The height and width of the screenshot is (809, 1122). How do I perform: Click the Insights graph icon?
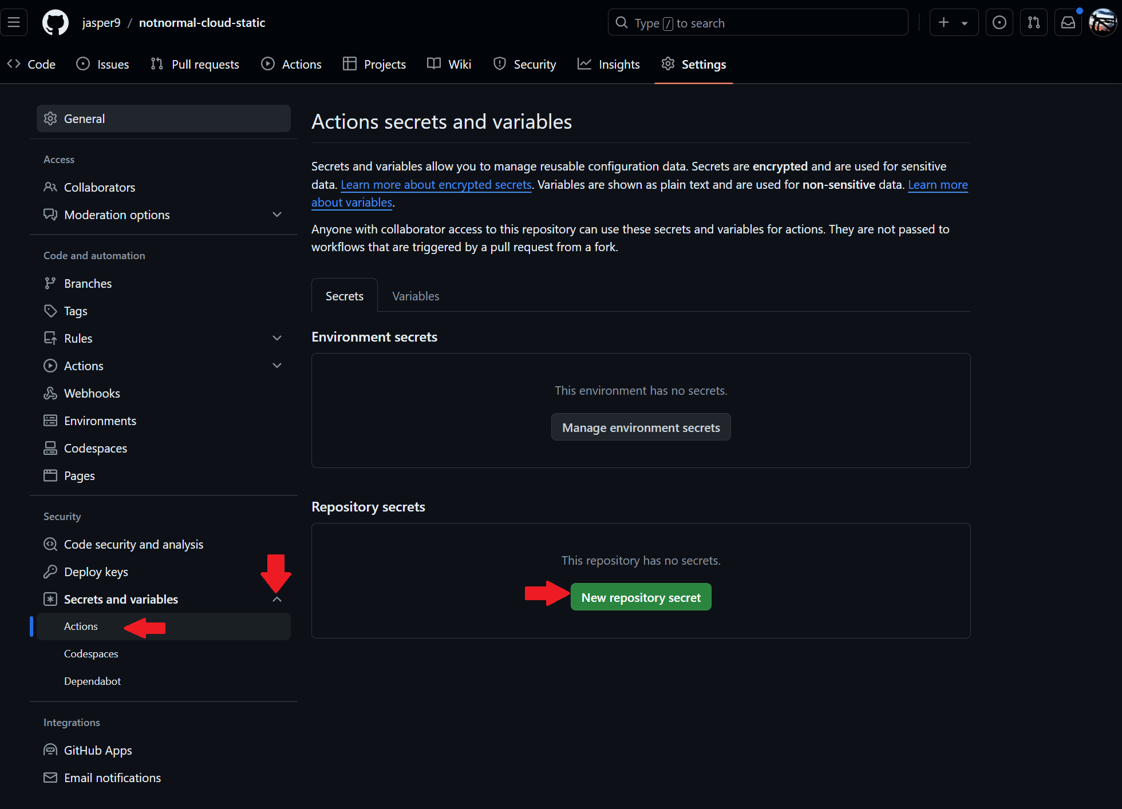584,64
